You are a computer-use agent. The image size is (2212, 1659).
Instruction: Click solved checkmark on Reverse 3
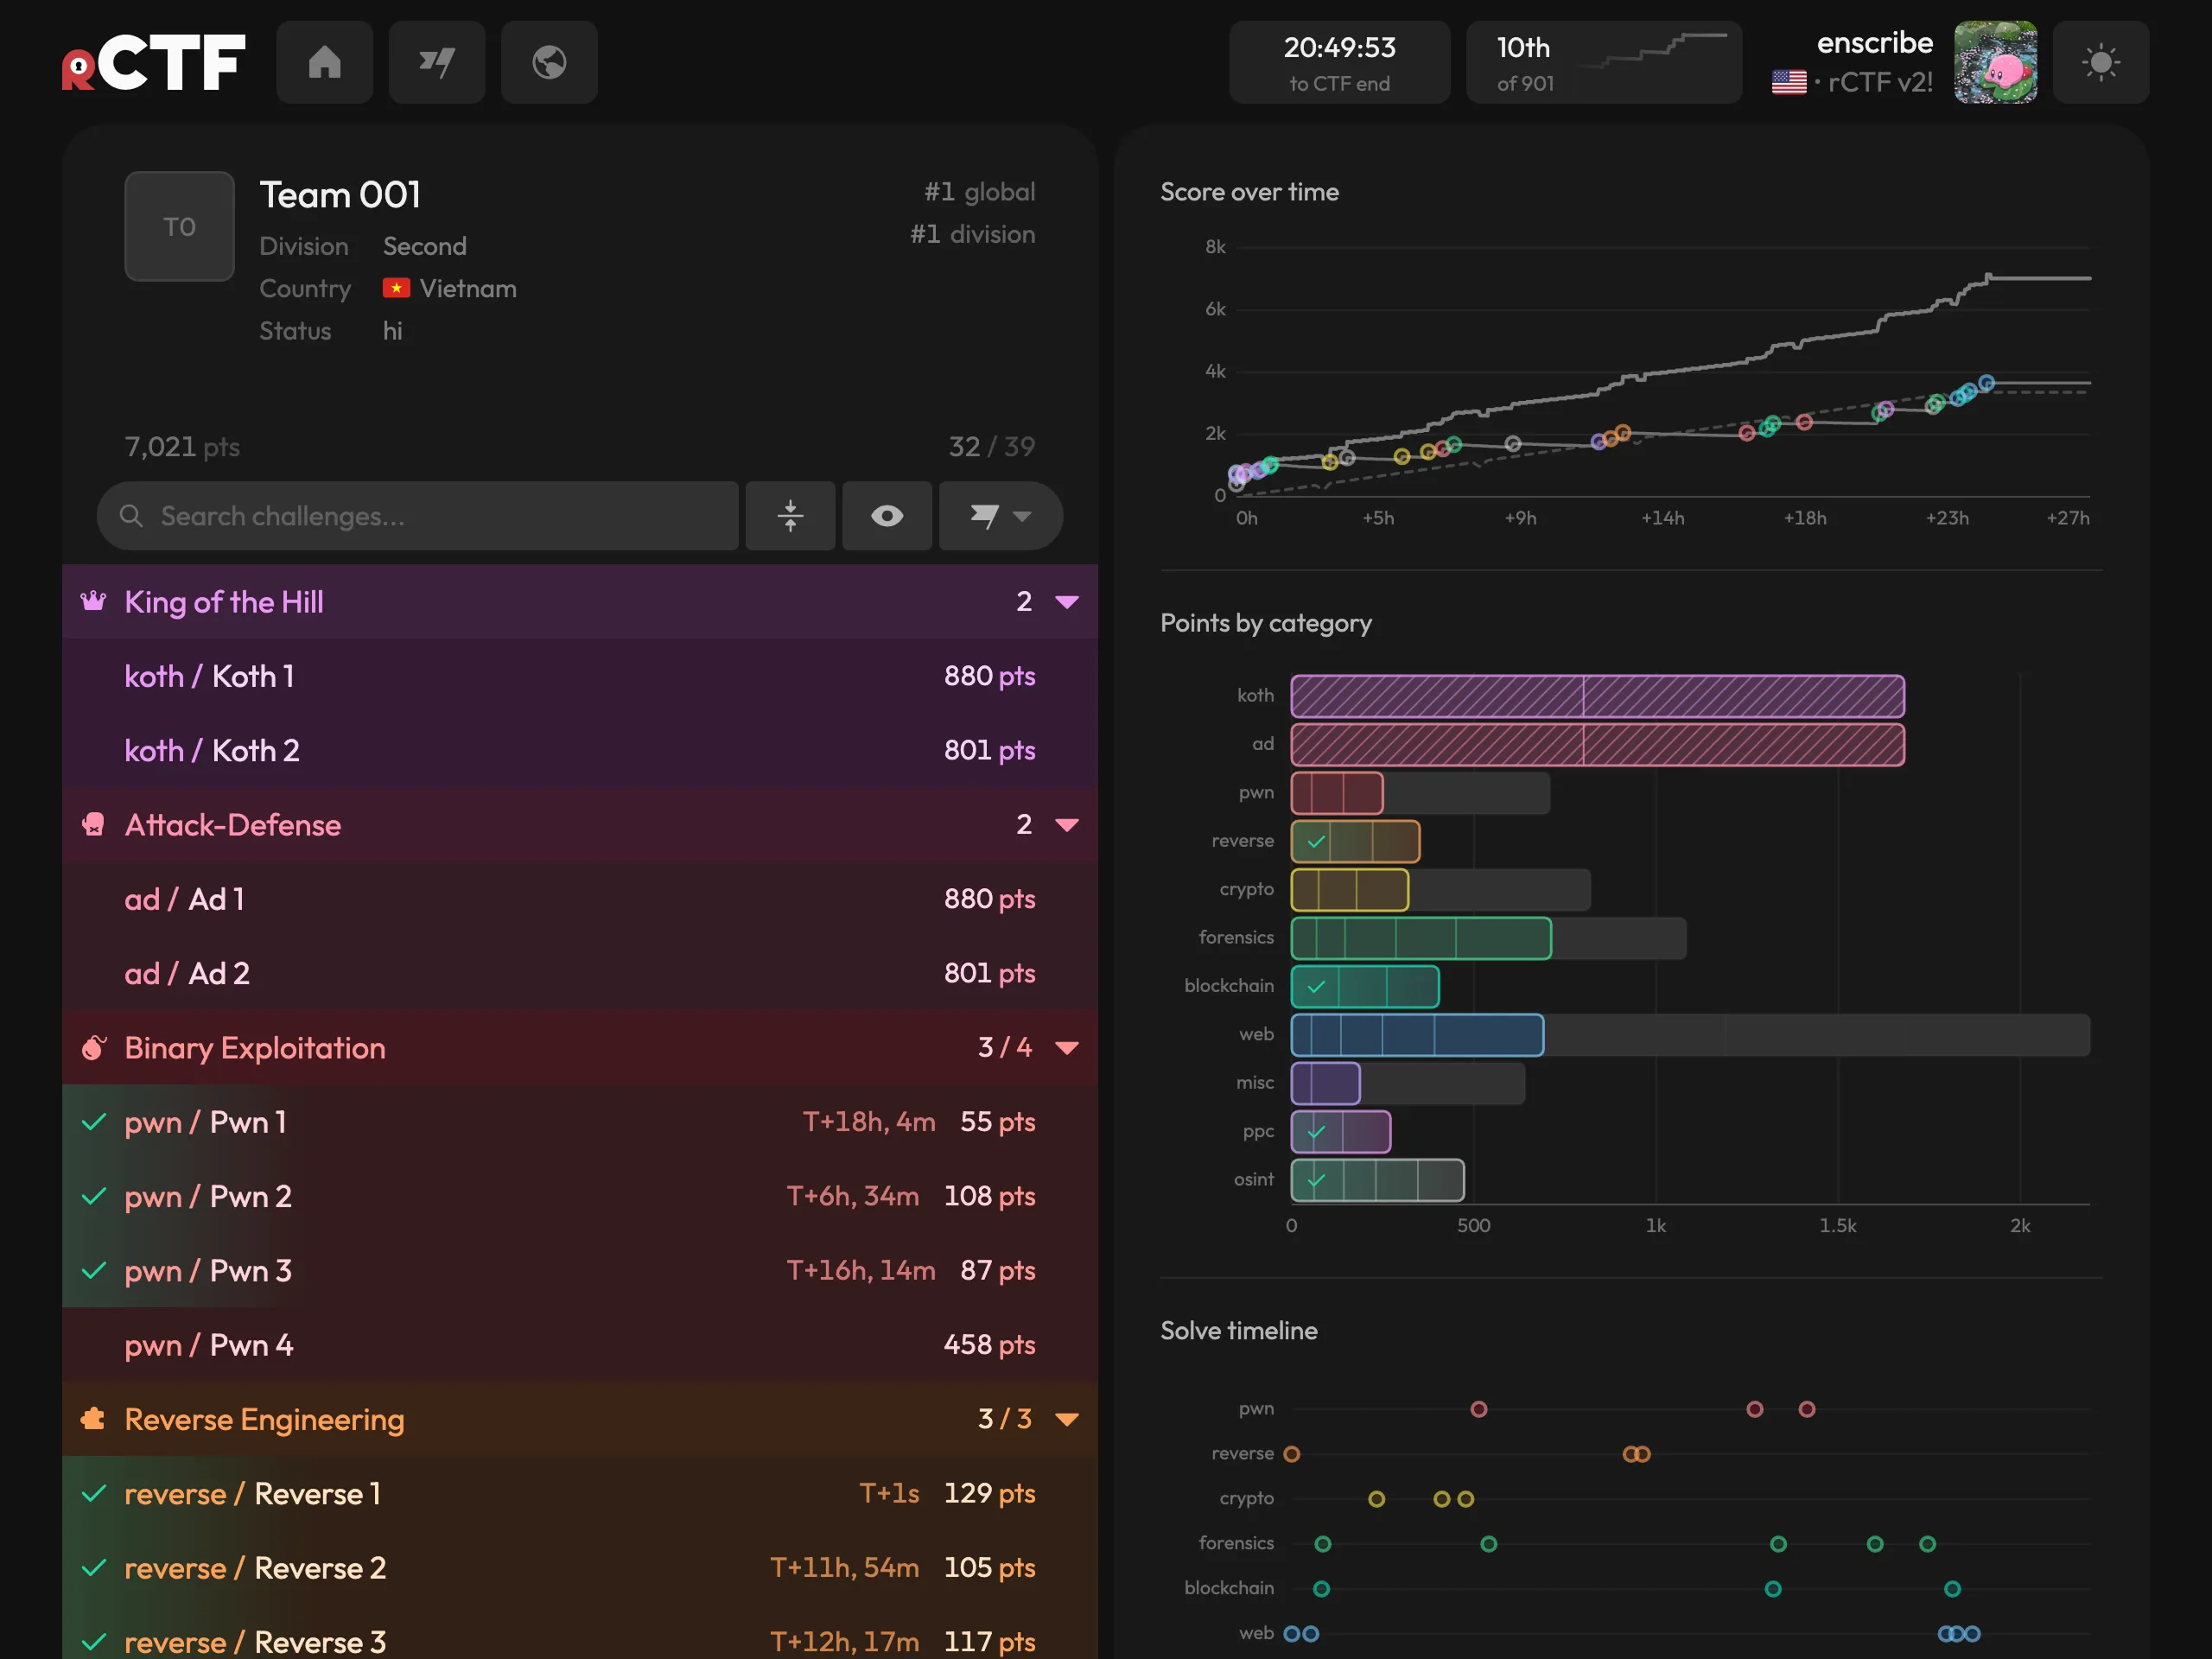(x=94, y=1641)
